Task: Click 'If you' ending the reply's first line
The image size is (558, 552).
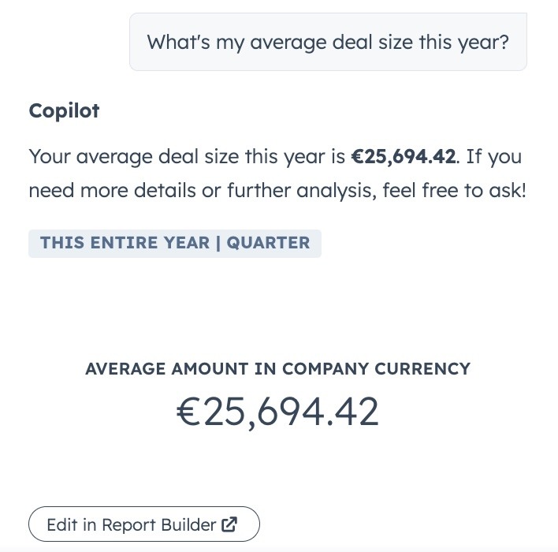Action: (x=493, y=156)
